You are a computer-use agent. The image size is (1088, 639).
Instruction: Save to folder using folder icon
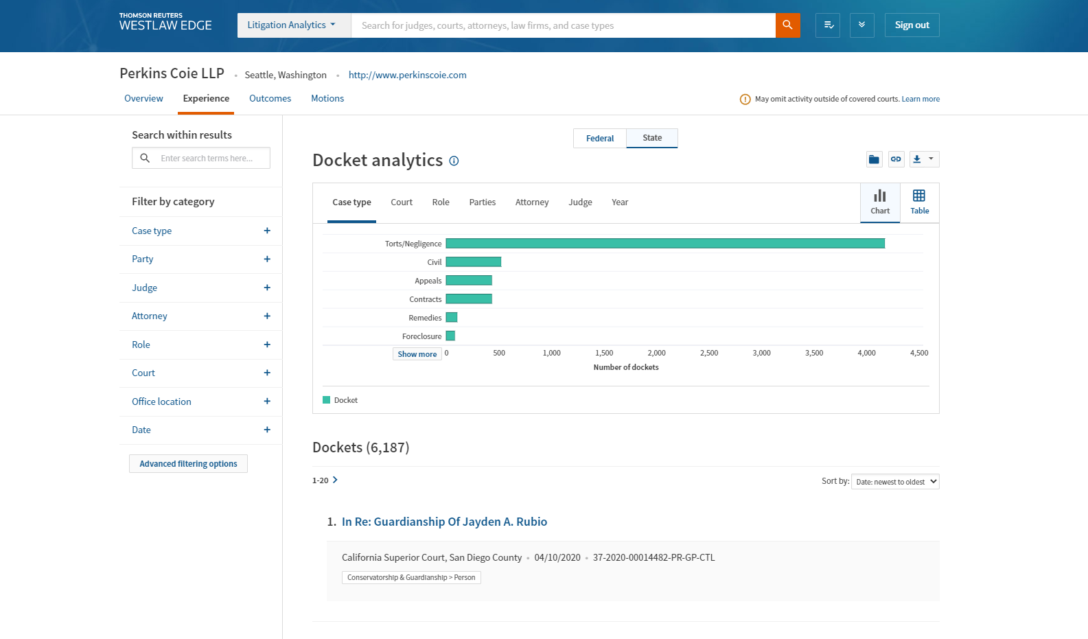pyautogui.click(x=874, y=159)
